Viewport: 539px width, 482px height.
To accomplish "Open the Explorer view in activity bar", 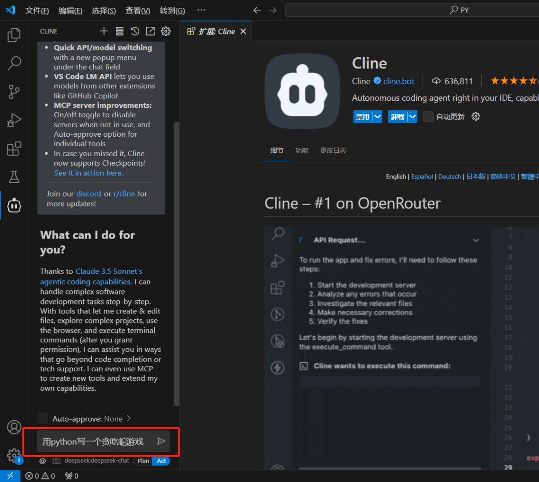I will pos(14,35).
